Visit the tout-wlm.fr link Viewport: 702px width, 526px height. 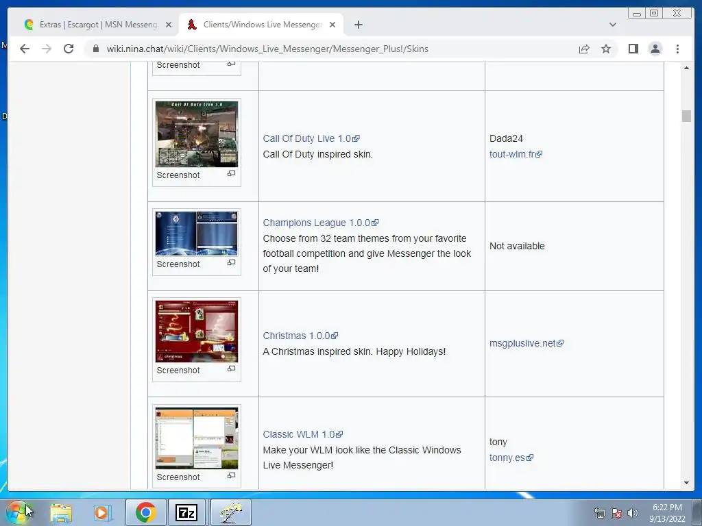pyautogui.click(x=516, y=154)
